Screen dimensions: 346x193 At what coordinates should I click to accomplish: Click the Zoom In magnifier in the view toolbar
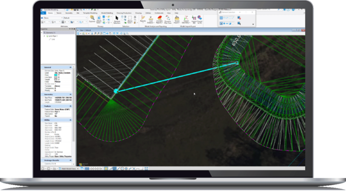(95, 34)
